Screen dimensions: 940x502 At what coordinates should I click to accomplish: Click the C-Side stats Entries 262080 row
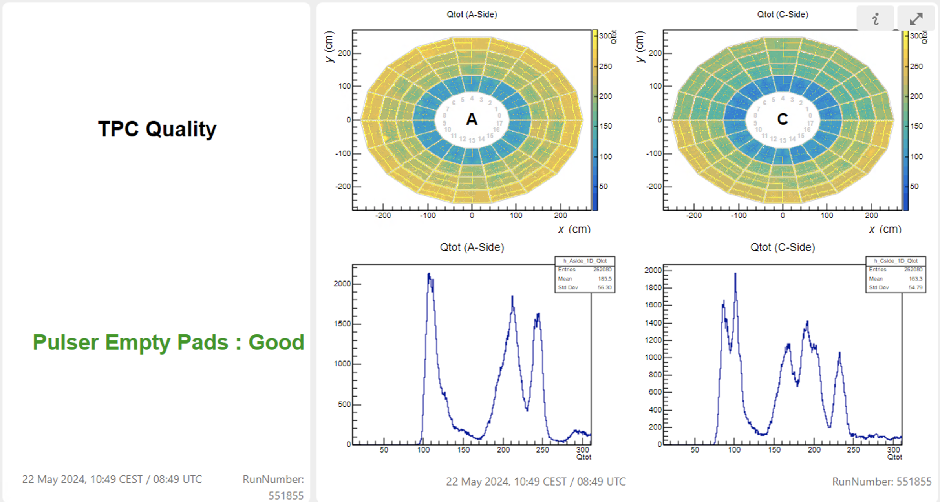[x=896, y=269]
